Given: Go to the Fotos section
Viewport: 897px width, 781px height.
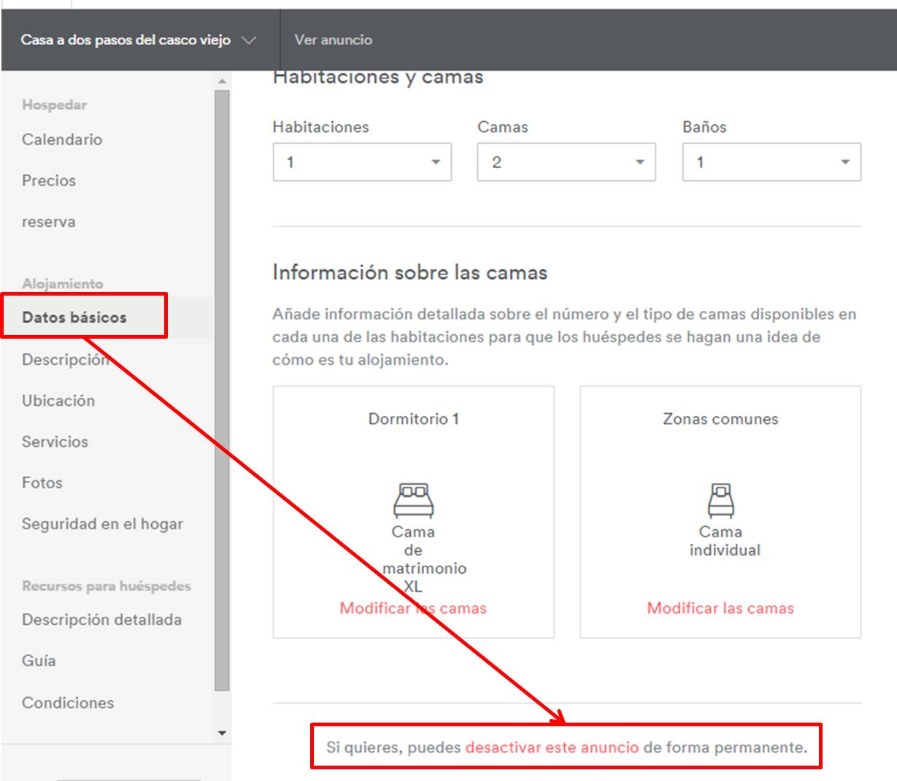Looking at the screenshot, I should (x=42, y=482).
